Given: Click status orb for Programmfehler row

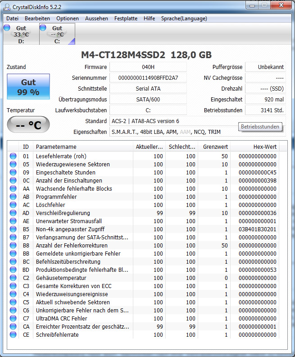Looking at the screenshot, I should point(13,197).
